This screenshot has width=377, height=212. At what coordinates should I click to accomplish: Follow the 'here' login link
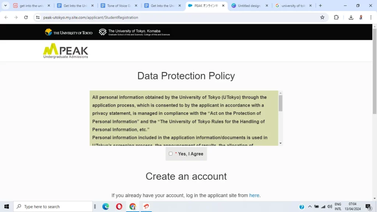[x=254, y=195]
